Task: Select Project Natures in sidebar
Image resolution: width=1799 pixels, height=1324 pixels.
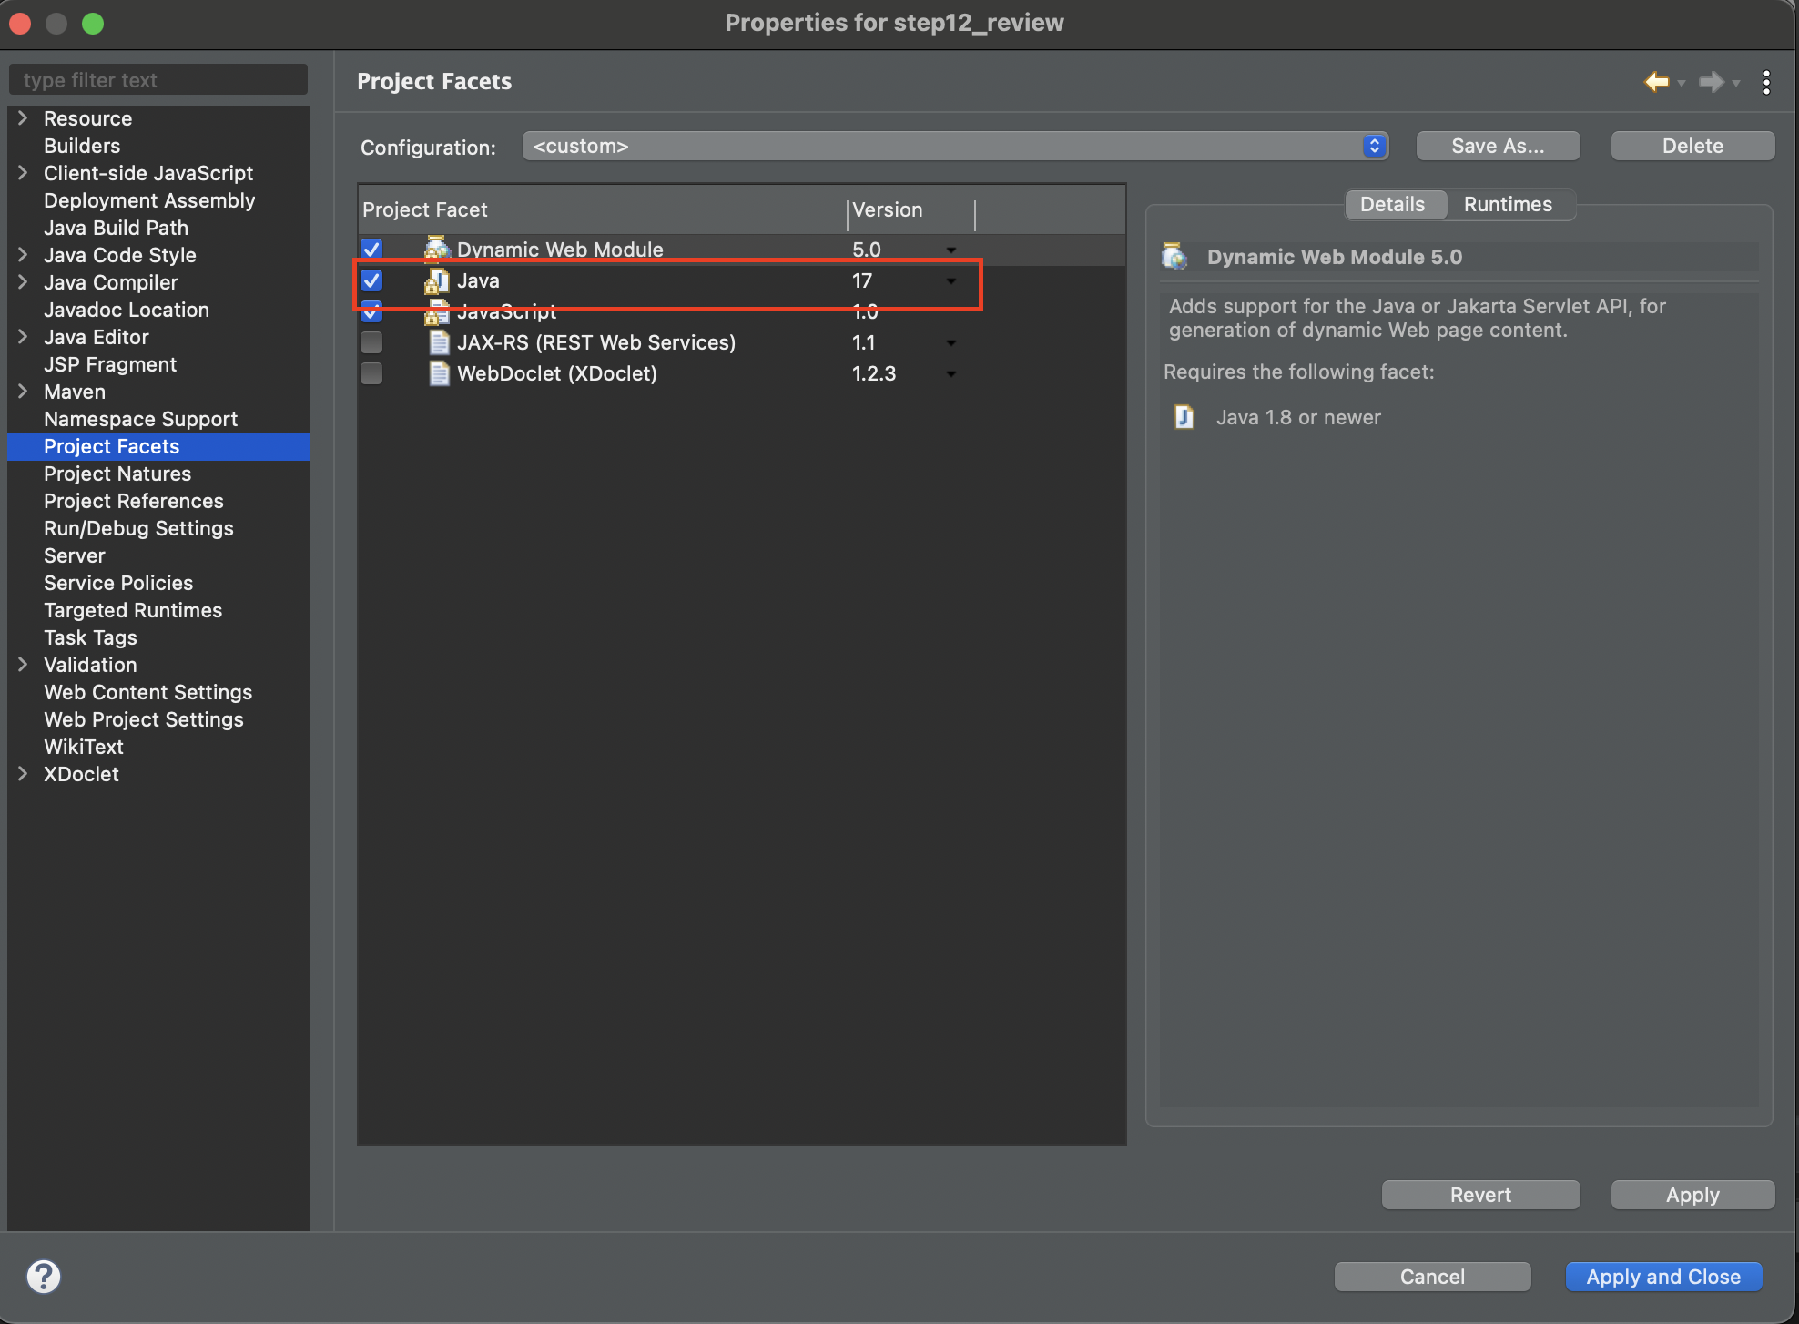Action: 117,474
